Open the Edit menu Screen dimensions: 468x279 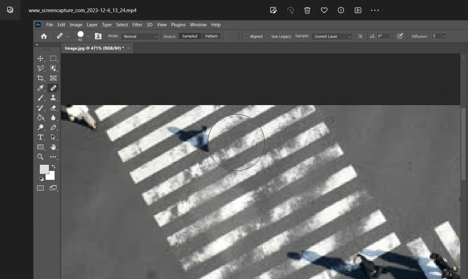(61, 25)
